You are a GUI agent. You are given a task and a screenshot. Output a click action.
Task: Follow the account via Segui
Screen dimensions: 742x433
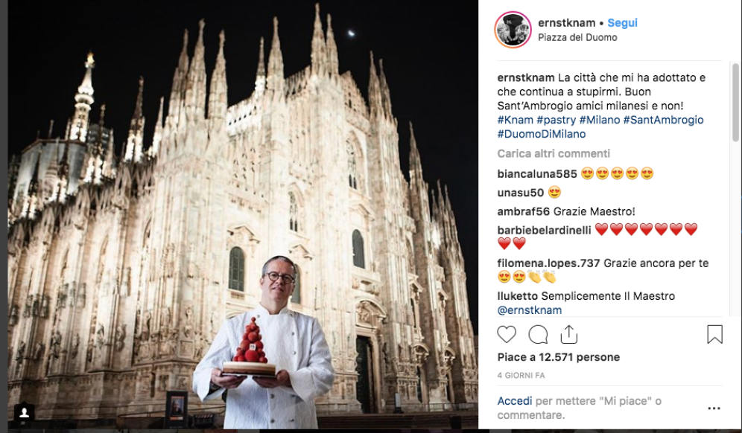pos(622,22)
